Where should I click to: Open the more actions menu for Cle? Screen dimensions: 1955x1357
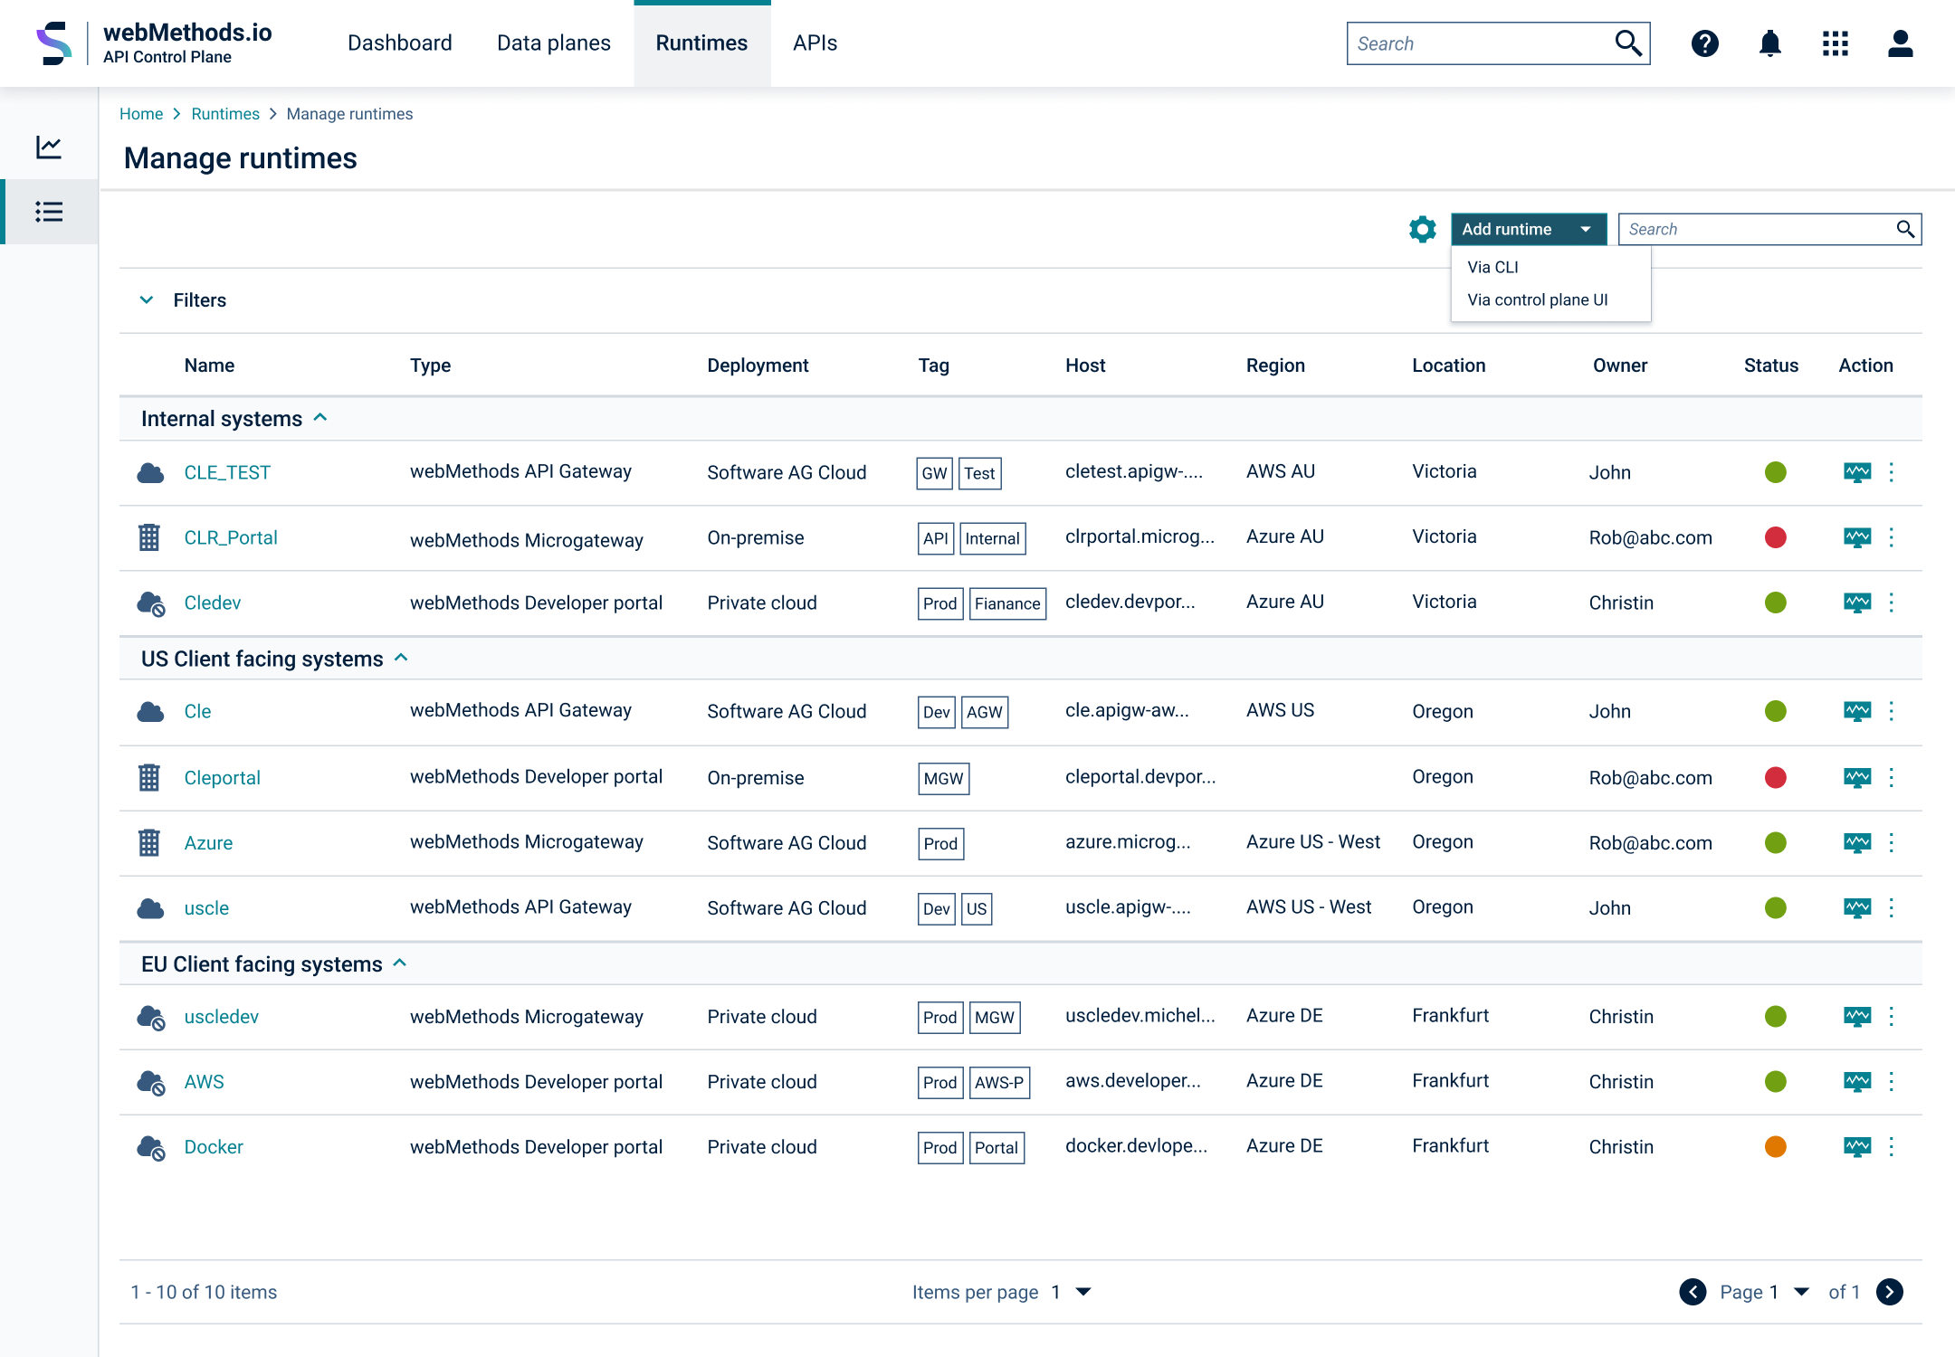click(1891, 711)
